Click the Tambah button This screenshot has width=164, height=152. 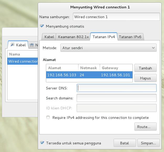[145, 68]
